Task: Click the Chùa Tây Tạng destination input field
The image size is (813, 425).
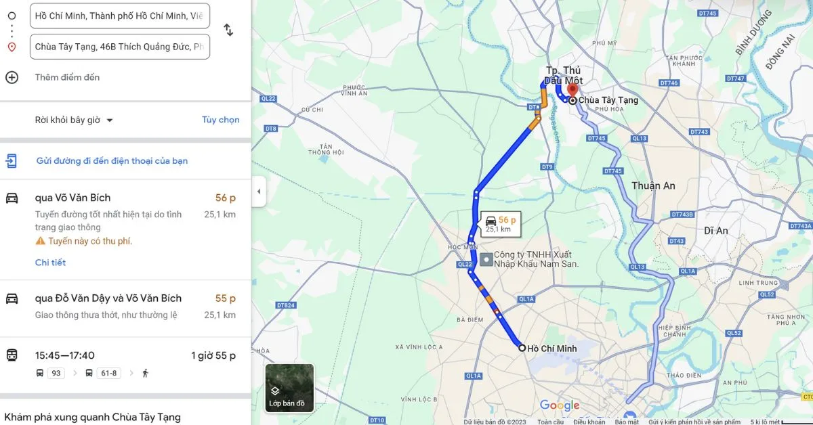Action: coord(120,47)
